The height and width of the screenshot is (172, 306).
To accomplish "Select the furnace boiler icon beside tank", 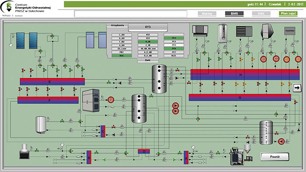I will (x=91, y=100).
